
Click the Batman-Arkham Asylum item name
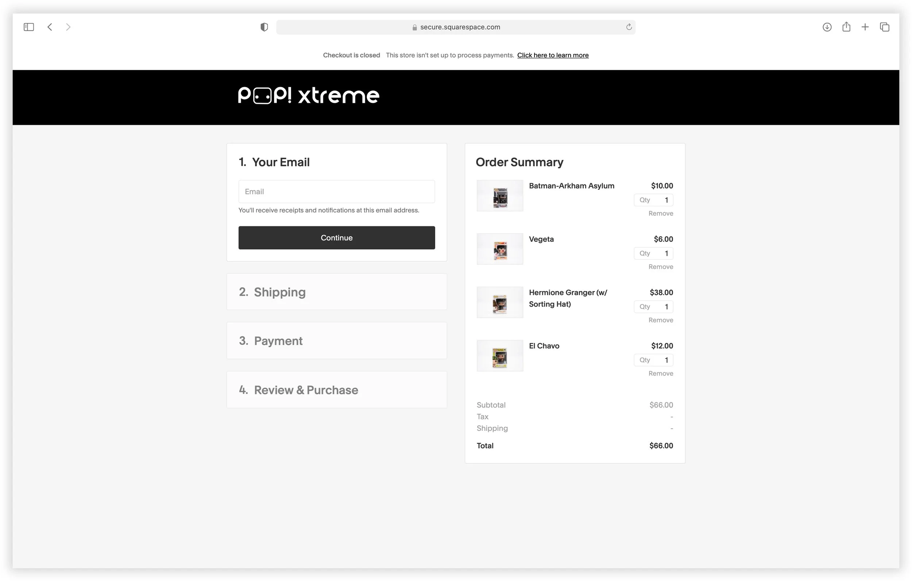point(572,186)
